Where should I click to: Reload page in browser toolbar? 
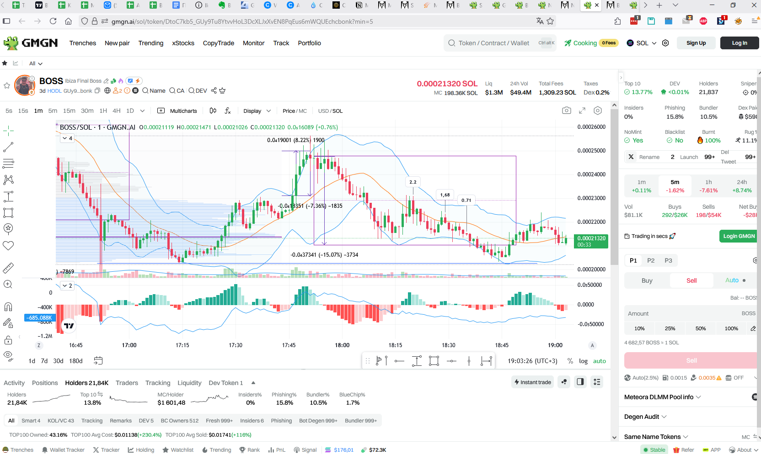[53, 21]
